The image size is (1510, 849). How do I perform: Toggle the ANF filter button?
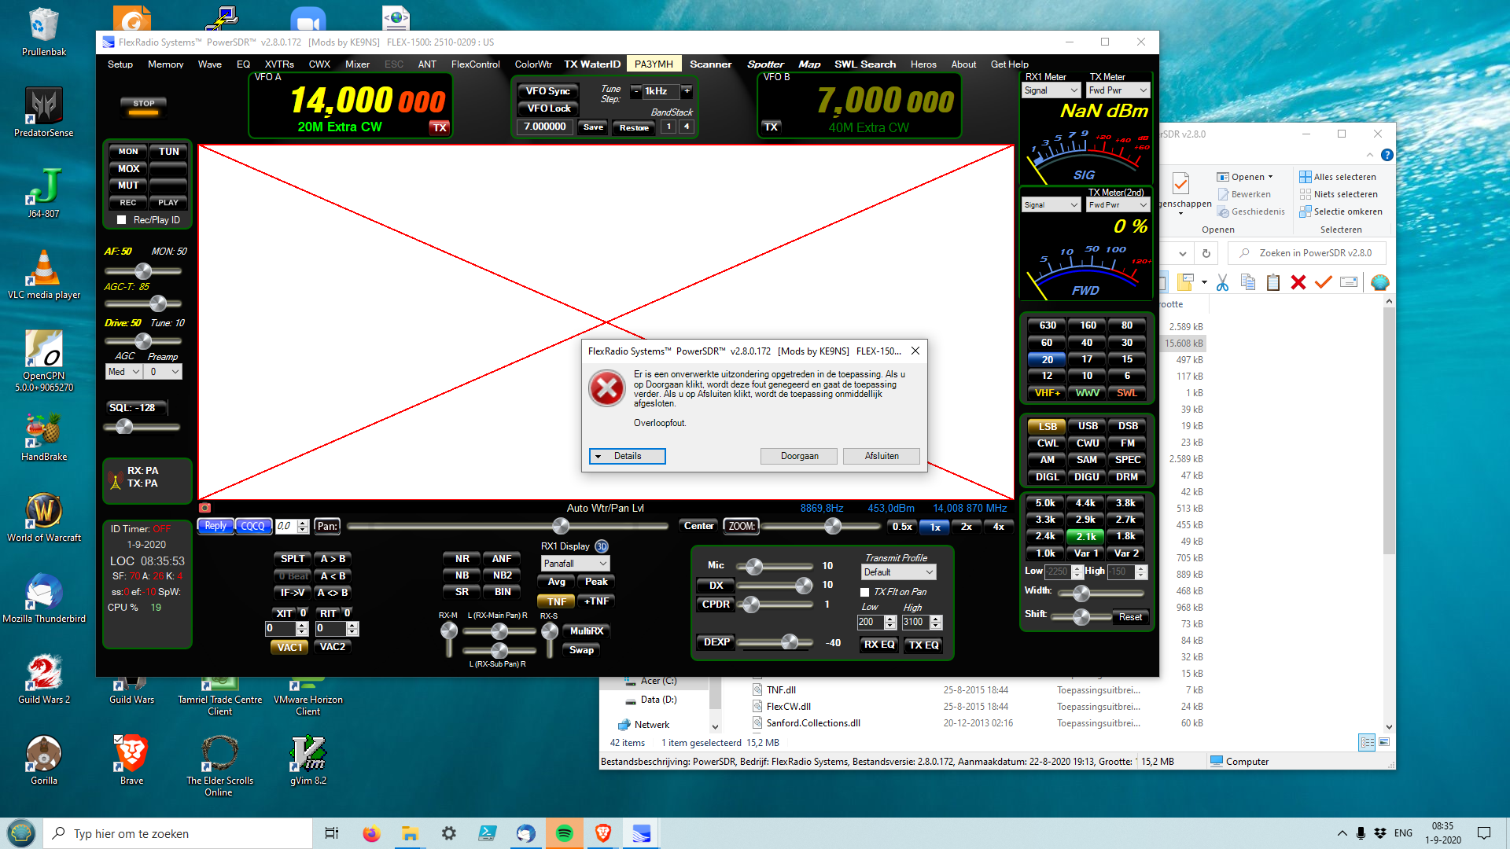tap(502, 559)
